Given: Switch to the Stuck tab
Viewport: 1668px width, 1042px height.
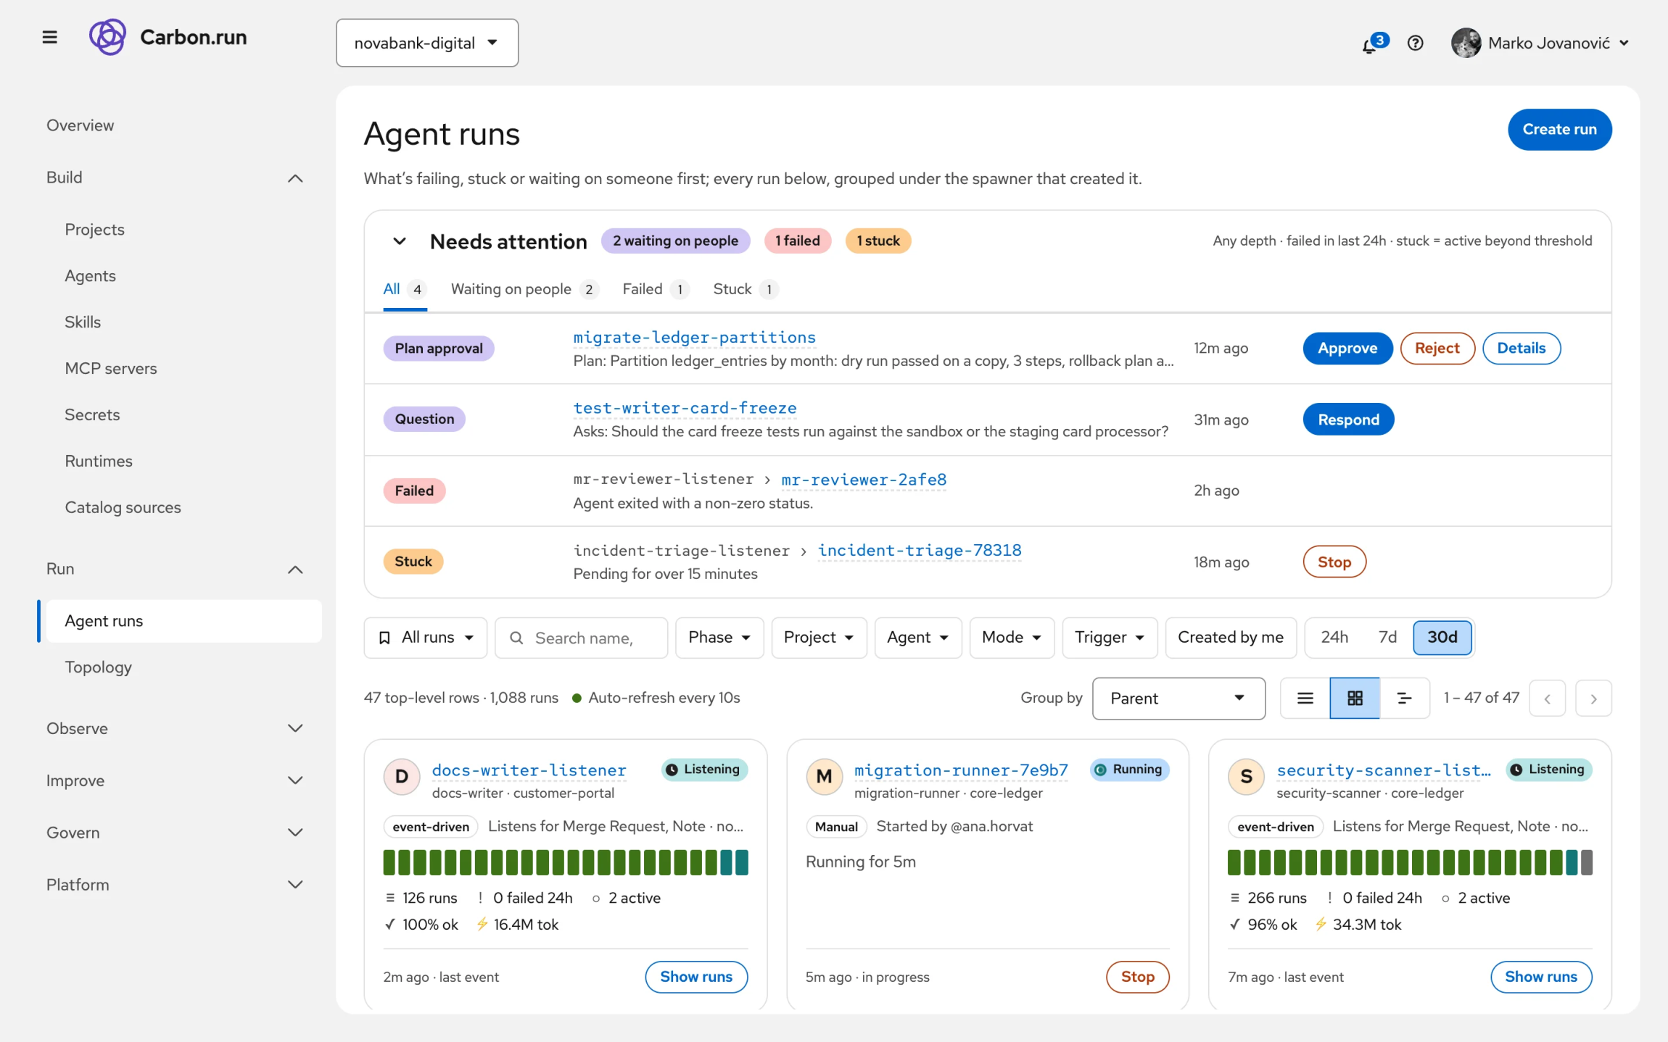Looking at the screenshot, I should pos(746,289).
